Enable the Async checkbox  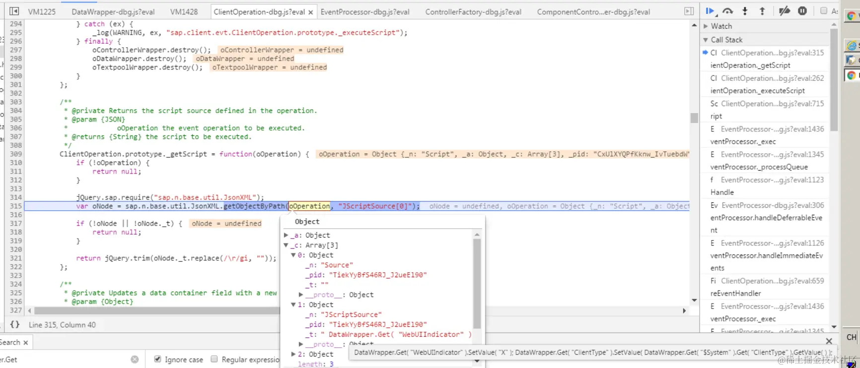click(x=824, y=10)
